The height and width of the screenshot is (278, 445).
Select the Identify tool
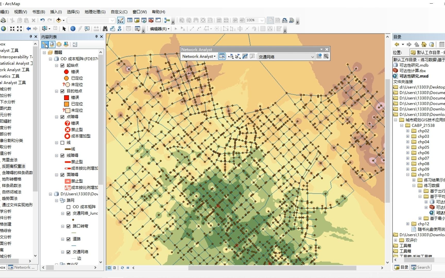pyautogui.click(x=73, y=29)
